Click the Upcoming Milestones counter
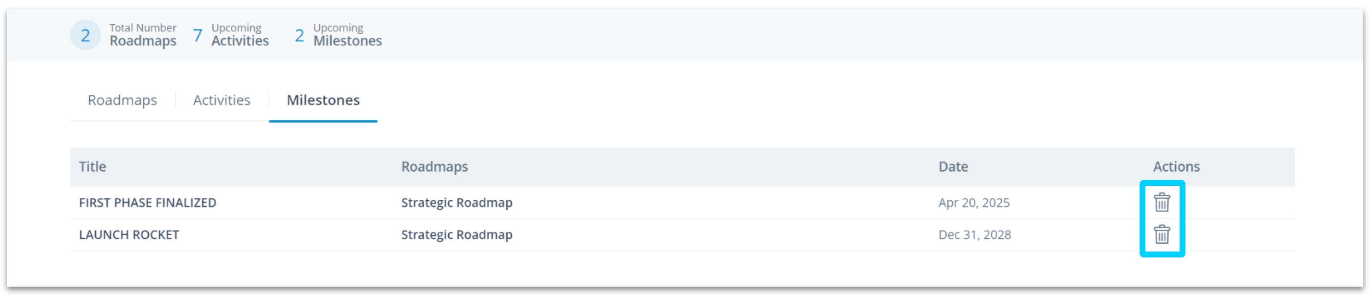The height and width of the screenshot is (295, 1371). (x=338, y=35)
